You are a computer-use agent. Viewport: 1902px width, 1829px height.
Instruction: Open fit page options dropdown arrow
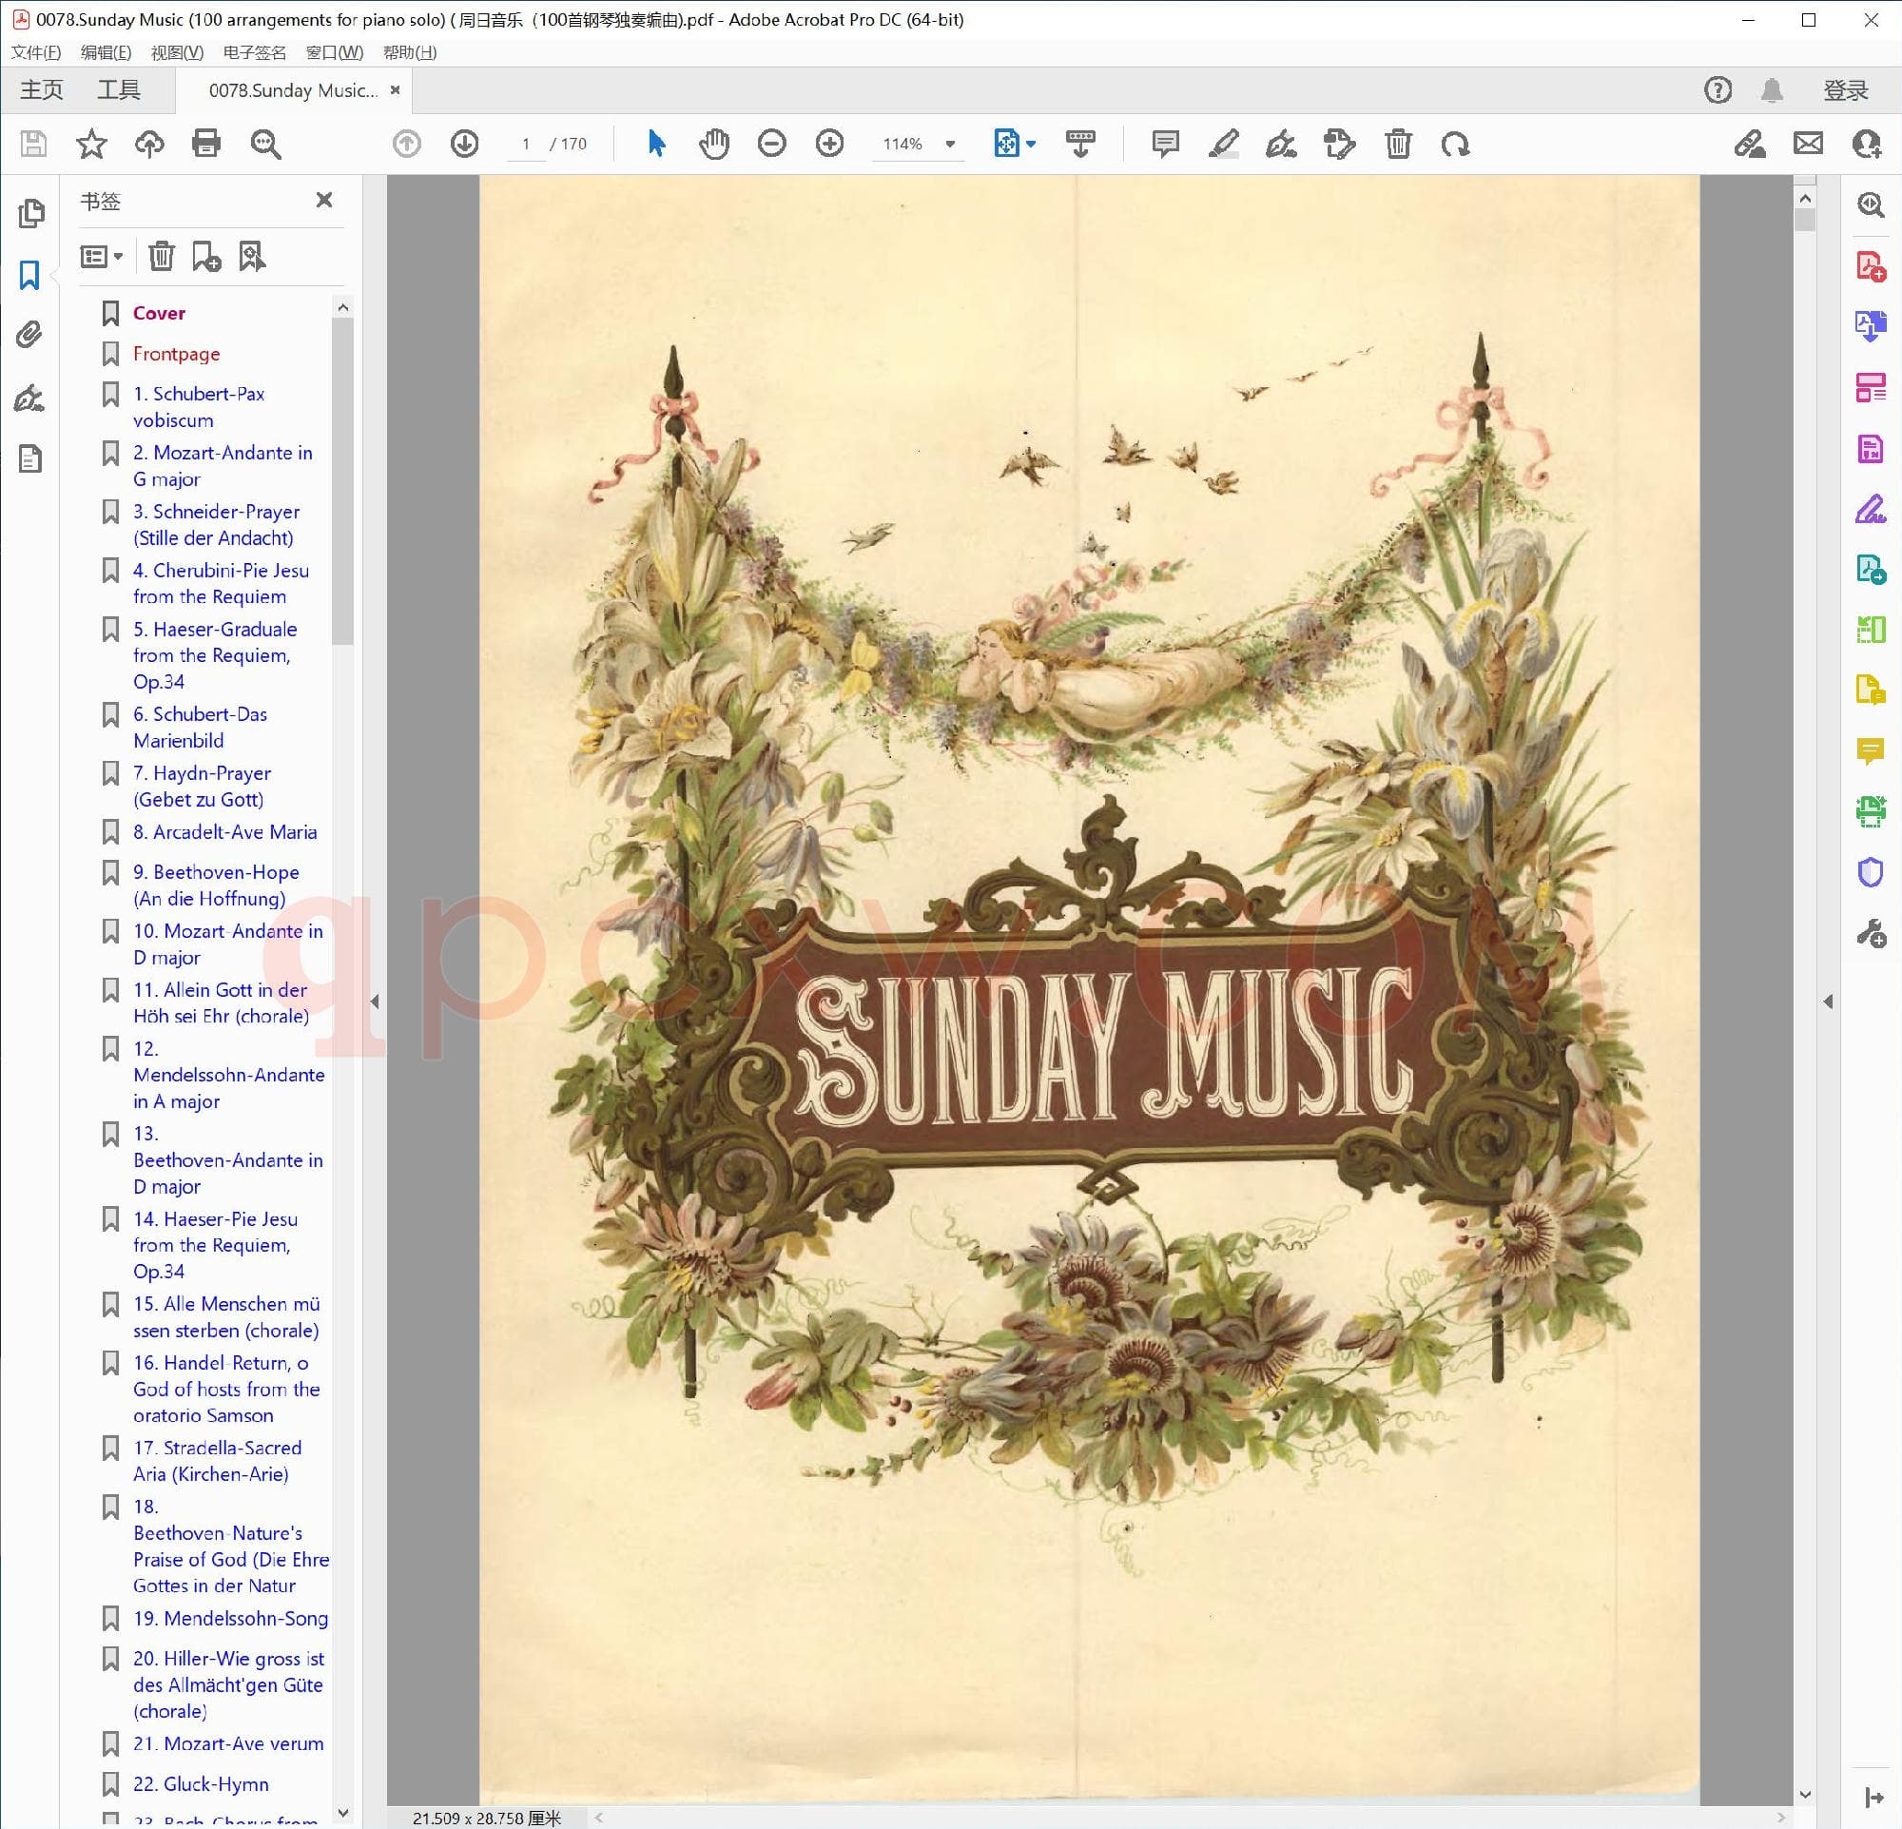point(1031,144)
